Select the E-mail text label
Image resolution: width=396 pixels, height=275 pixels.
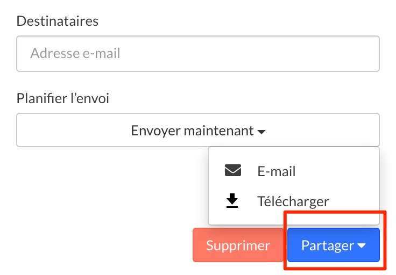[277, 171]
